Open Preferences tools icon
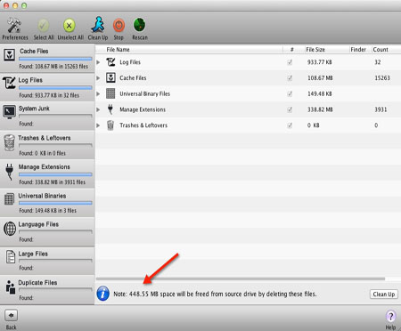Screen dimensions: 401x331 (13, 25)
